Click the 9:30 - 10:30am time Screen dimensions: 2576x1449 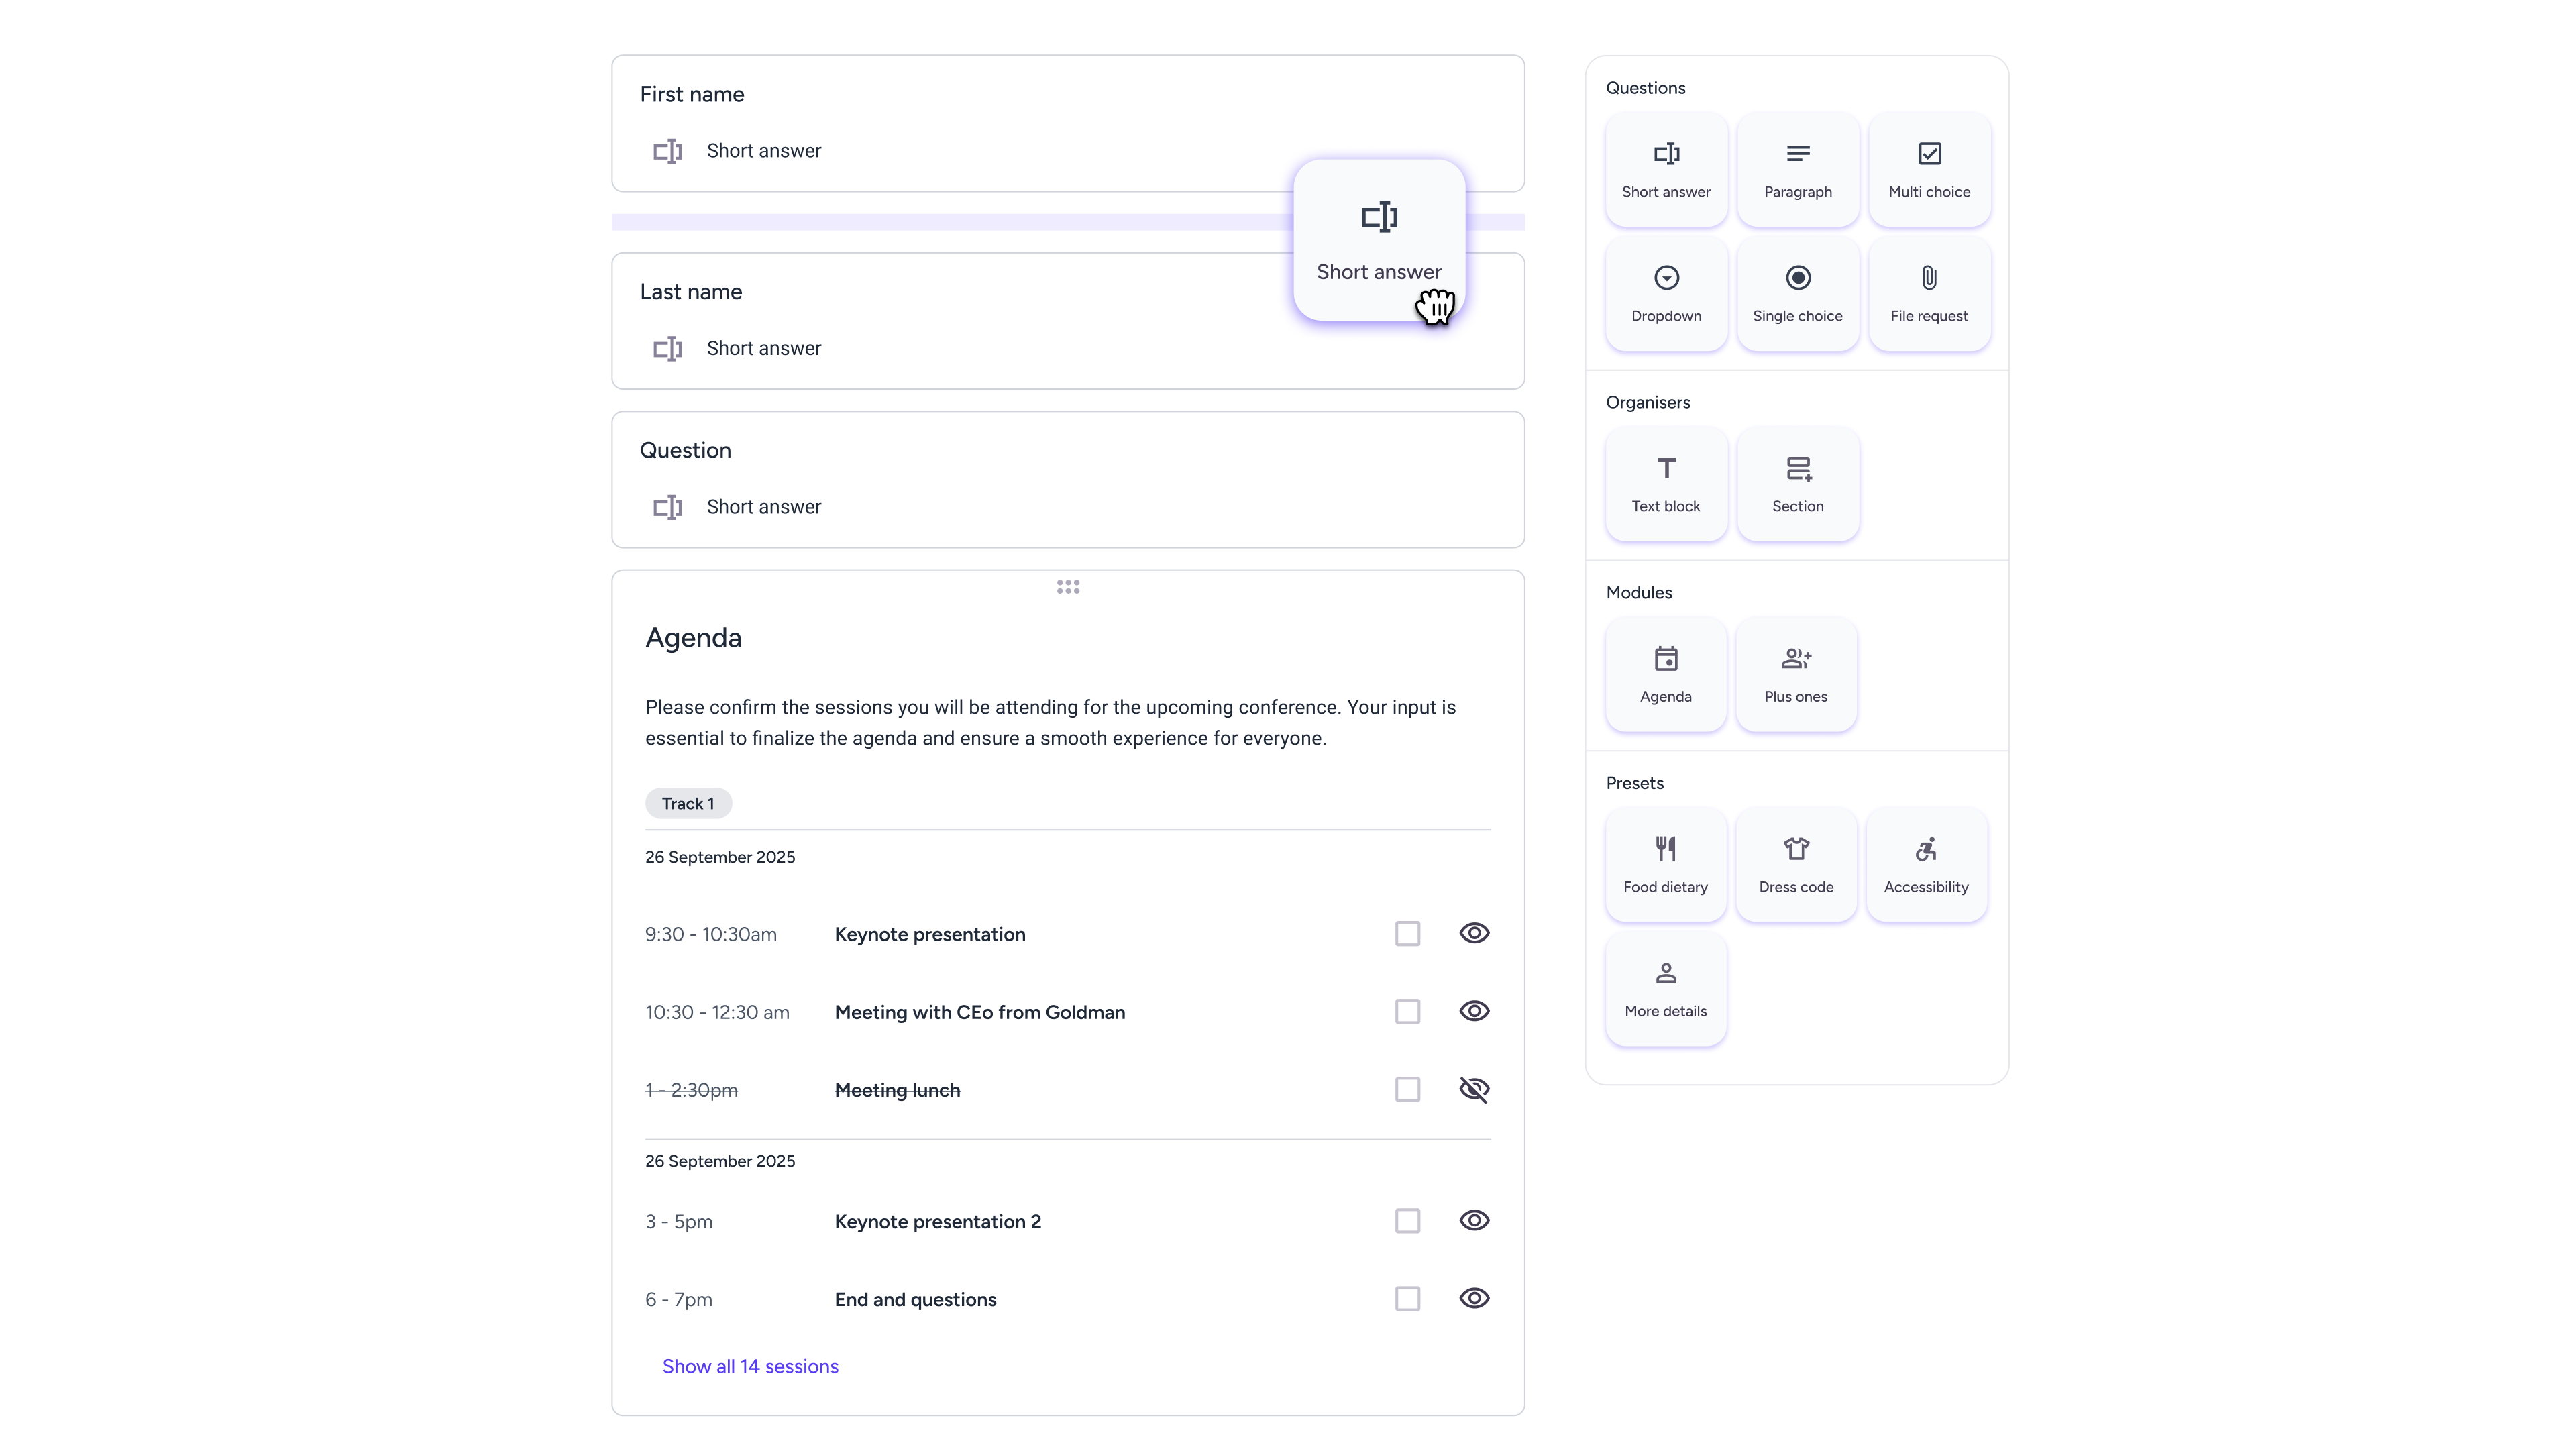pyautogui.click(x=710, y=934)
